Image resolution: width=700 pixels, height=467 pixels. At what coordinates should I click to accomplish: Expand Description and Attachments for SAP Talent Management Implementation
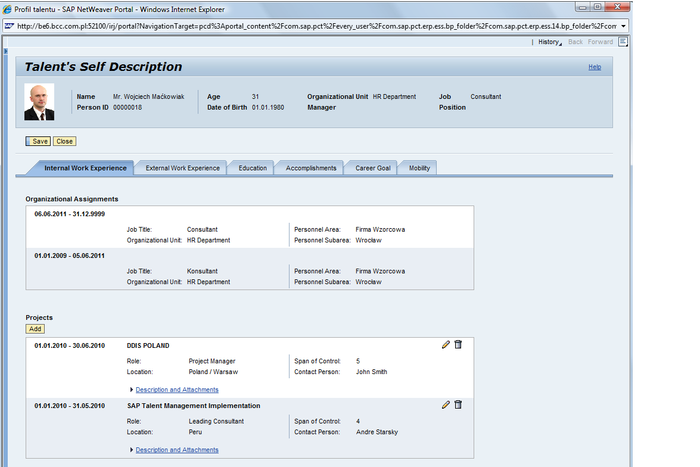tap(176, 450)
